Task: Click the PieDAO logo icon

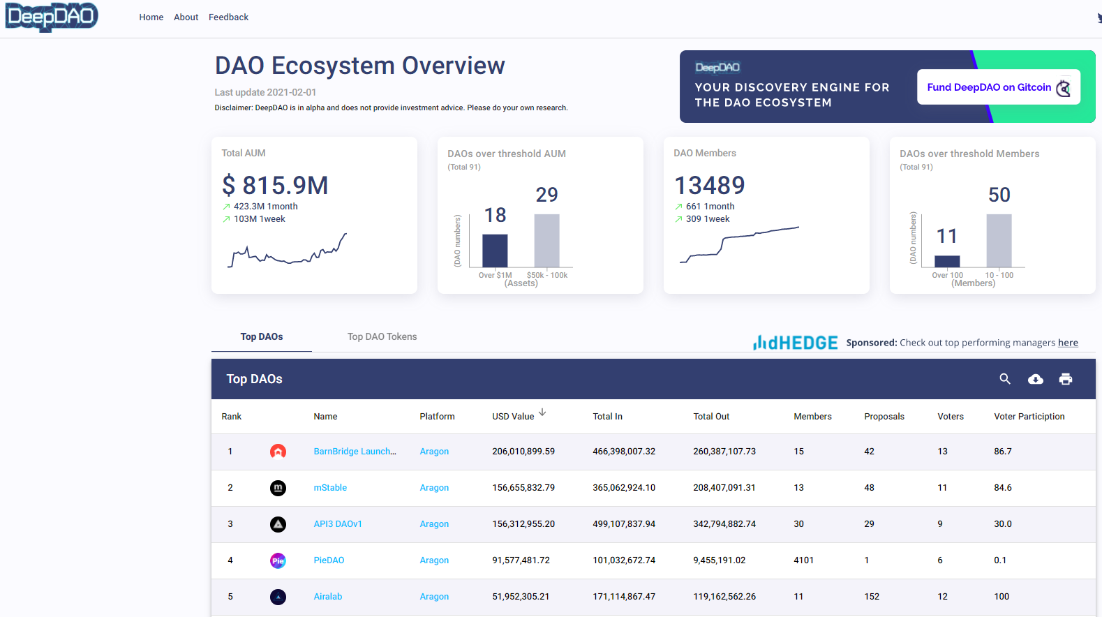Action: 278,560
